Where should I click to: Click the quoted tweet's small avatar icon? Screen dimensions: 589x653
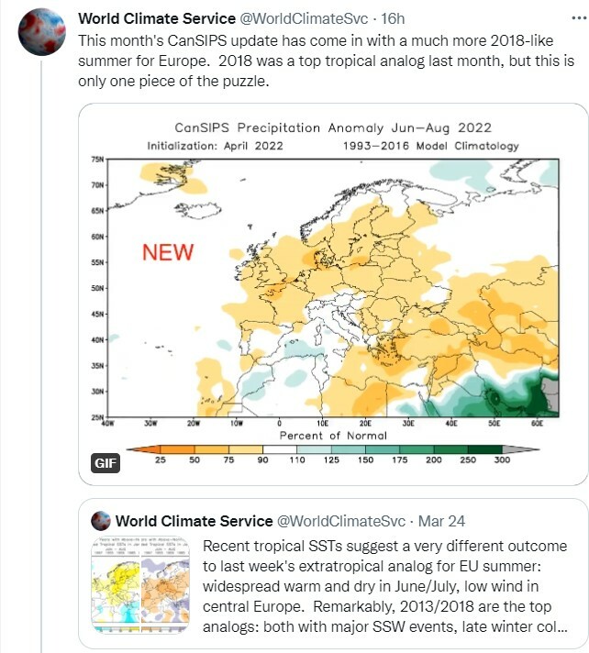[101, 521]
